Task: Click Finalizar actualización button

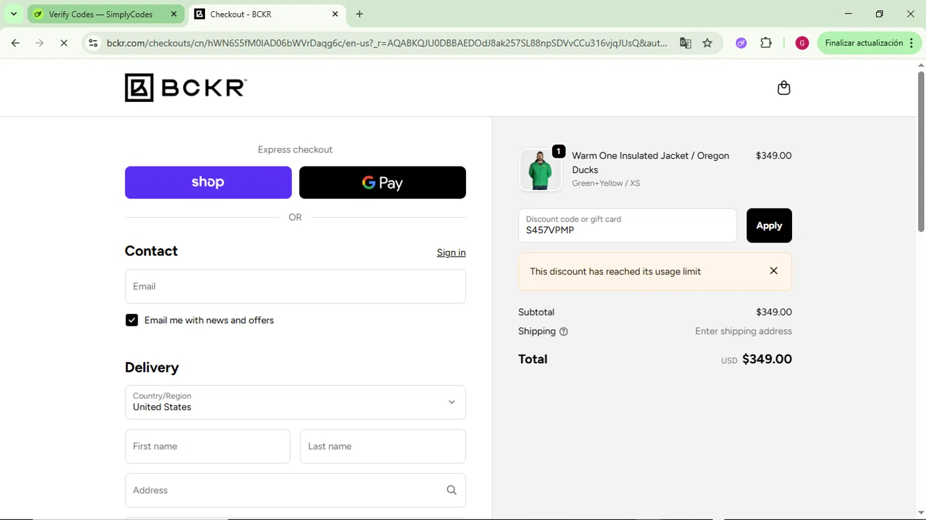Action: pos(863,43)
